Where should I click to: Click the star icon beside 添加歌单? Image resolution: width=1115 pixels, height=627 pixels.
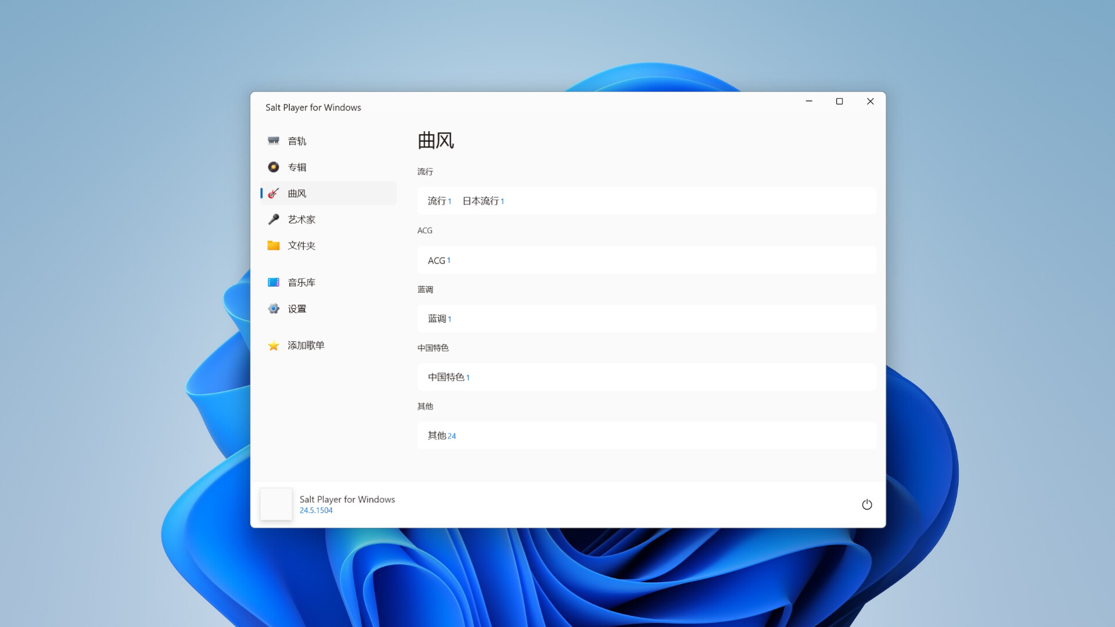(x=274, y=345)
